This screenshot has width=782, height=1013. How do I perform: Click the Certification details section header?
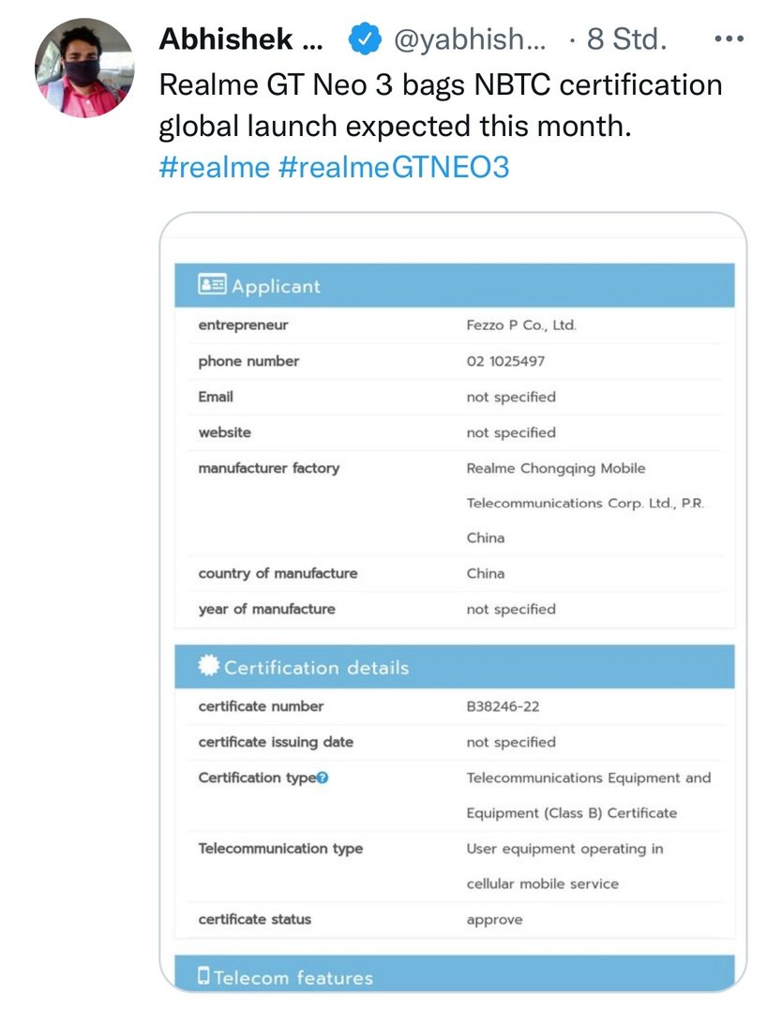(x=454, y=667)
